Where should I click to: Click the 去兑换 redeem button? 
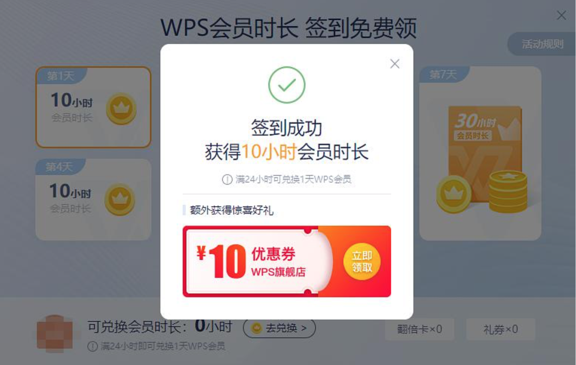[x=279, y=328]
